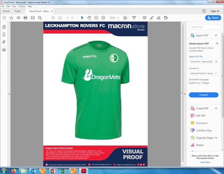
Task: Open help via the question mark icon
Action: tap(204, 11)
